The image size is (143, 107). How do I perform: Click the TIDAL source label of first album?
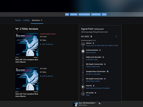43,40
